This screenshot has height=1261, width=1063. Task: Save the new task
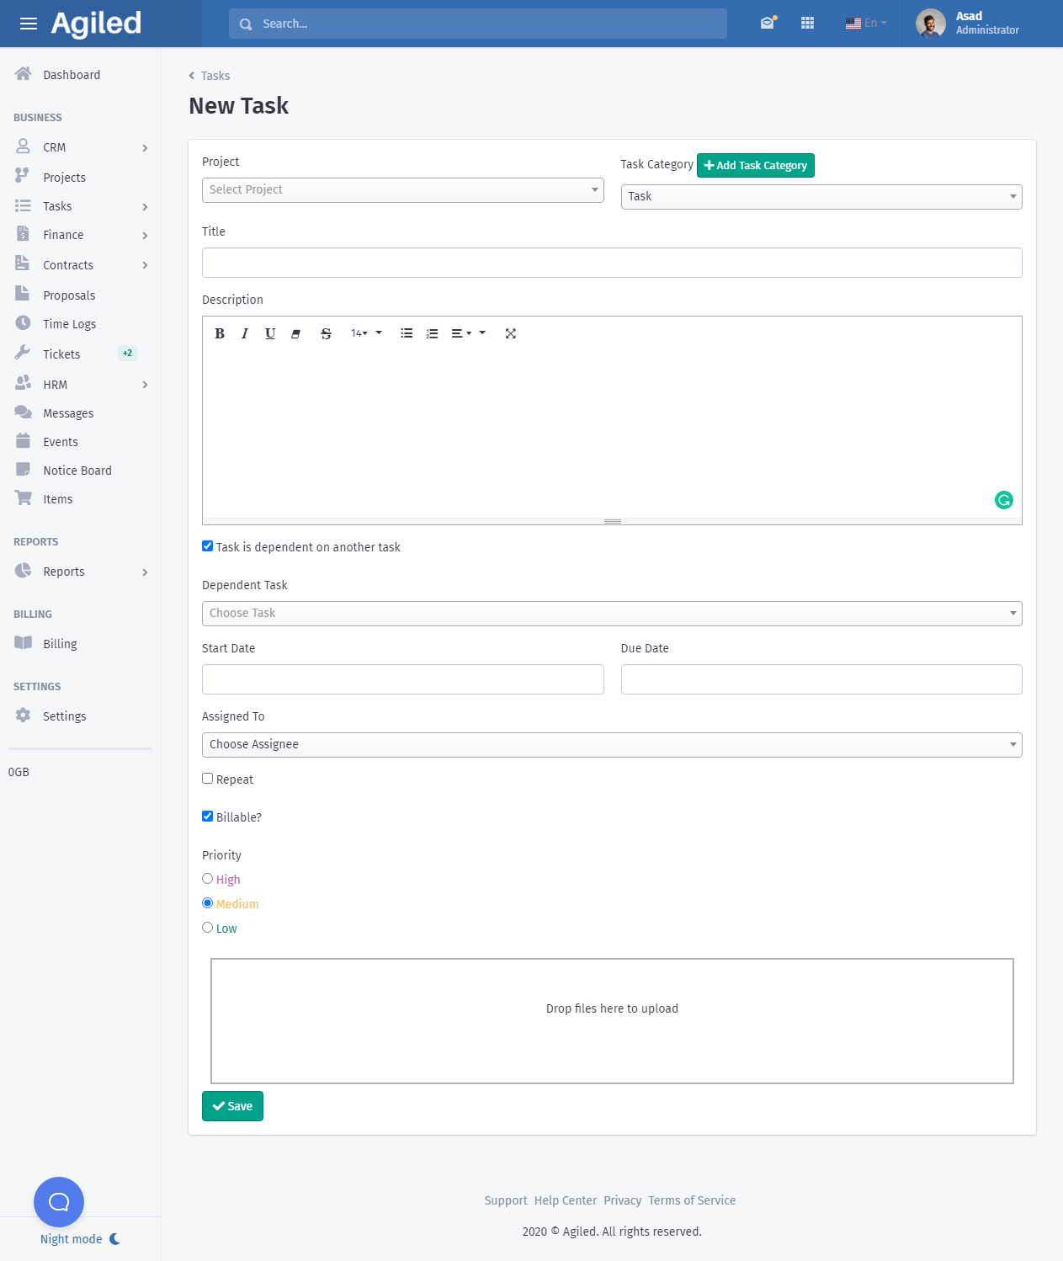point(232,1106)
